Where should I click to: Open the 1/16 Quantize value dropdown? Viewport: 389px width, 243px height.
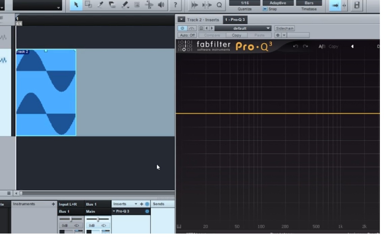pyautogui.click(x=244, y=3)
